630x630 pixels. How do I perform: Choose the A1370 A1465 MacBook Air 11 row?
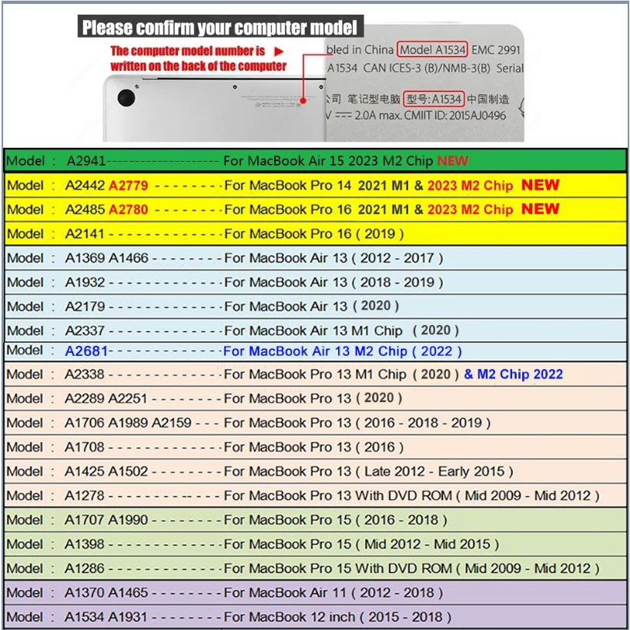coord(315,592)
